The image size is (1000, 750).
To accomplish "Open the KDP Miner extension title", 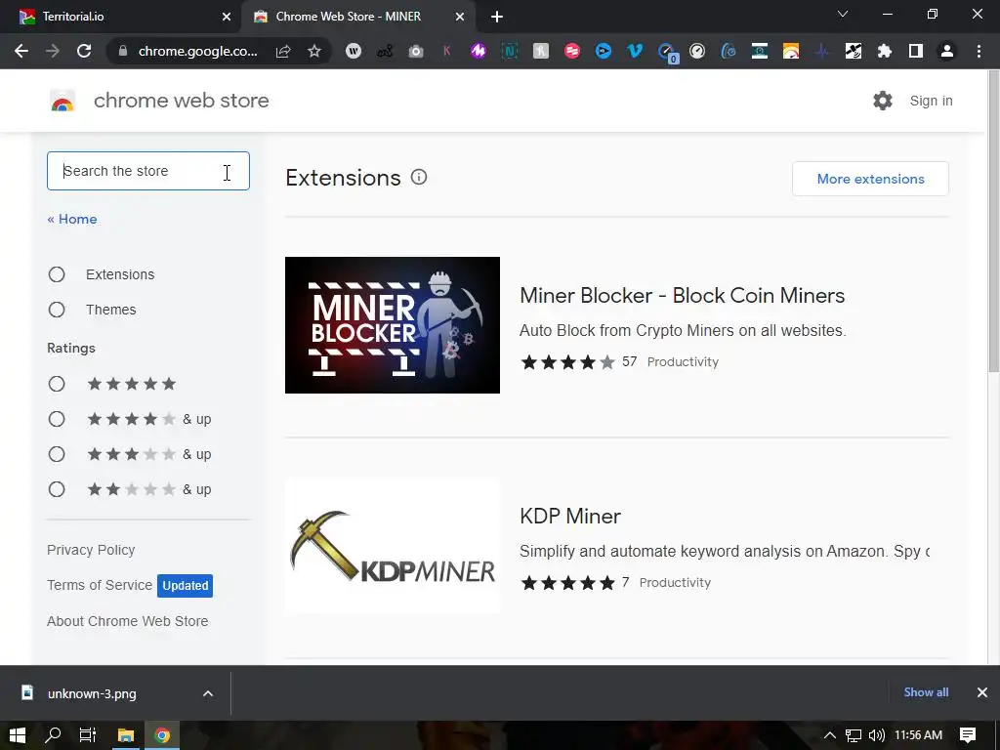I will point(570,516).
